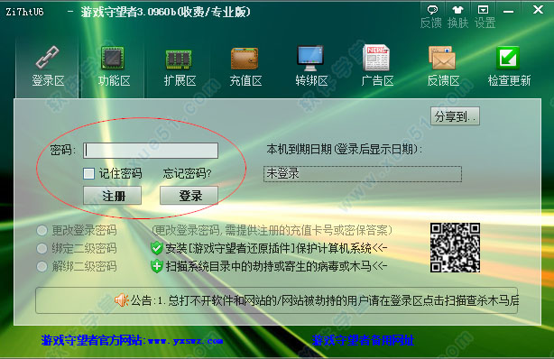
Task: Click the 登录 button
Action: (x=189, y=196)
